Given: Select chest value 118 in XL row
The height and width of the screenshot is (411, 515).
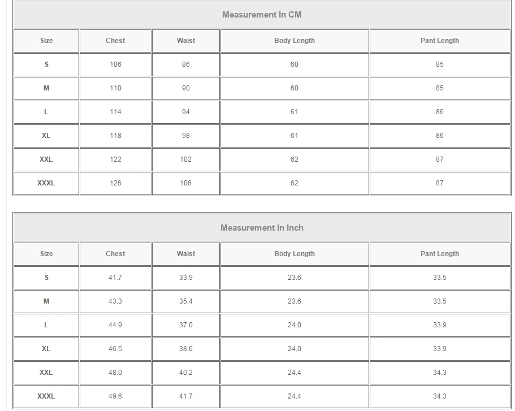Looking at the screenshot, I should click(115, 136).
